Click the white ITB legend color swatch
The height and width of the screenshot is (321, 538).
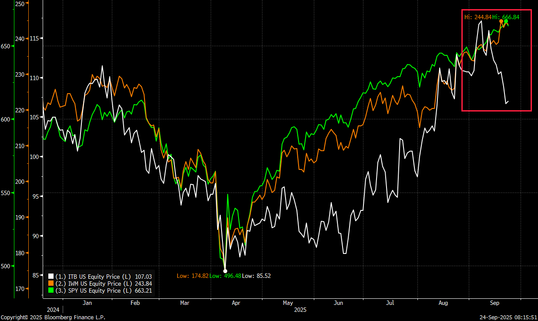[51, 277]
